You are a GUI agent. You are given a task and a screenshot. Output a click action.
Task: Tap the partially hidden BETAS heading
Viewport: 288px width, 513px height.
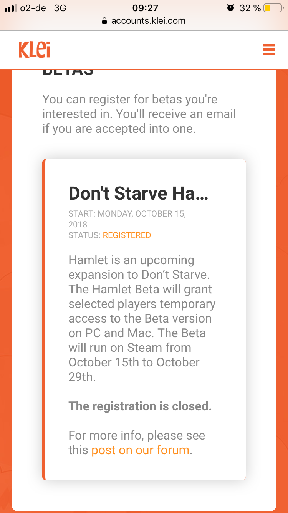(x=68, y=72)
